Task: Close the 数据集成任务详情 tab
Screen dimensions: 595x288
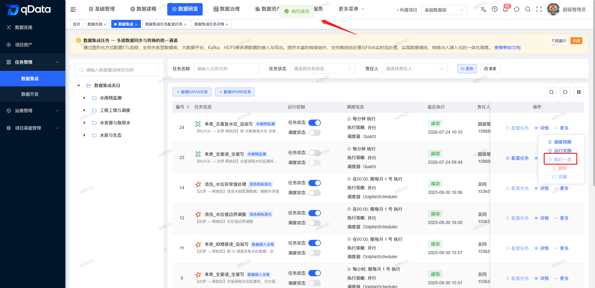Action: (227, 25)
